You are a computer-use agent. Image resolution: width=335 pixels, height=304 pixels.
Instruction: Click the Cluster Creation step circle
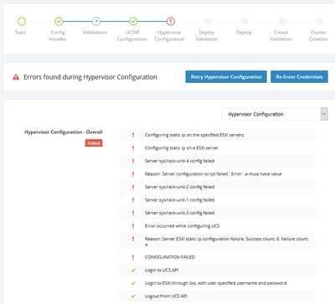coord(319,21)
